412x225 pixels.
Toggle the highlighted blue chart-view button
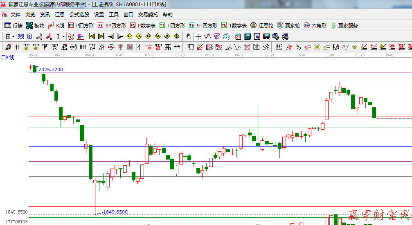coord(20,36)
